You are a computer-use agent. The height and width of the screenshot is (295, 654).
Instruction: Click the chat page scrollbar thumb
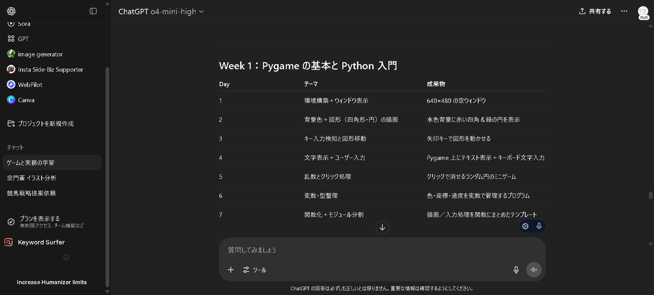(650, 196)
